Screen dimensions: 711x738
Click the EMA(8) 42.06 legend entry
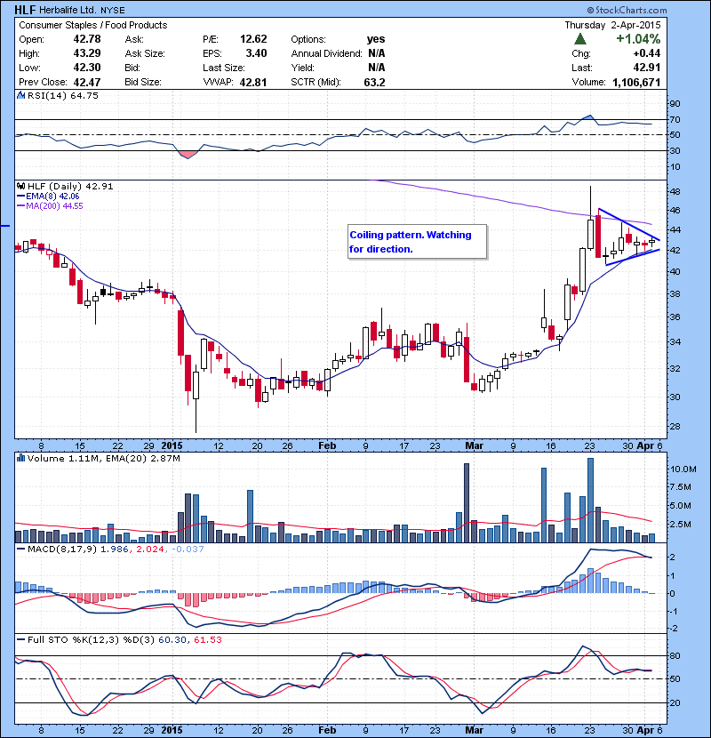coord(48,197)
